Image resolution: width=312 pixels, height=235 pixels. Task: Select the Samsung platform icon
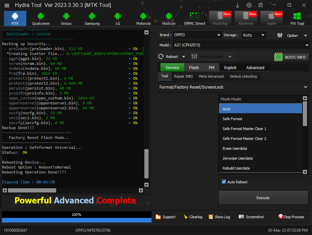coord(92,18)
